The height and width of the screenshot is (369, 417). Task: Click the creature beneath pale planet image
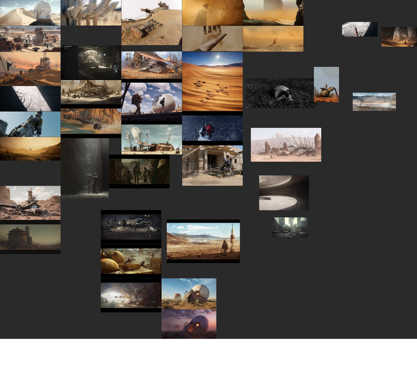[327, 84]
